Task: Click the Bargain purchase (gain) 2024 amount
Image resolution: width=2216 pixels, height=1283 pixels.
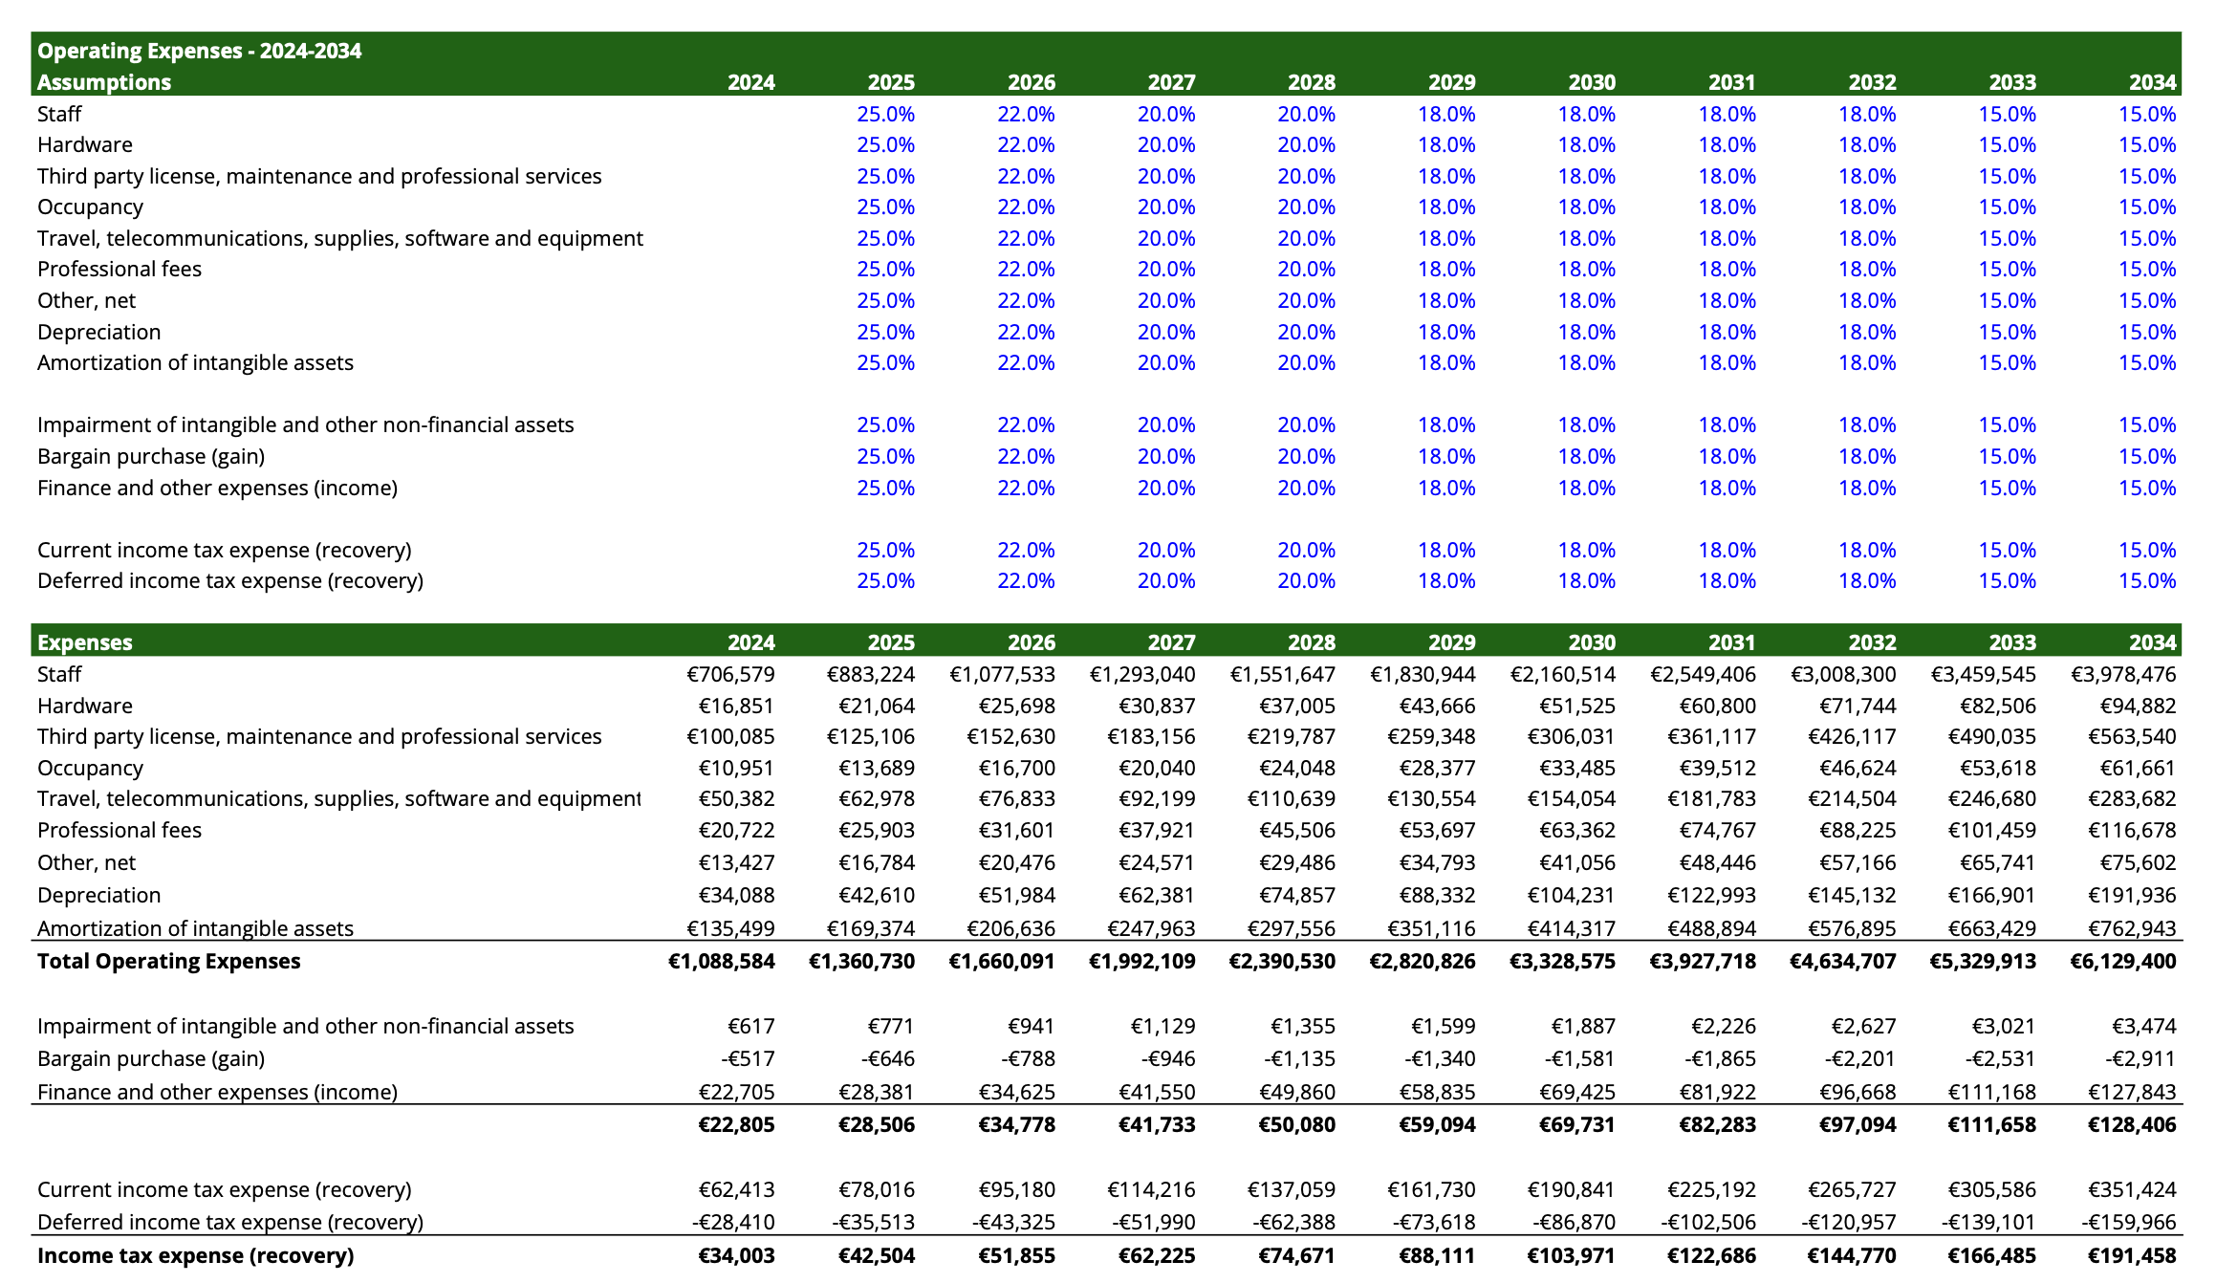Action: [747, 1058]
